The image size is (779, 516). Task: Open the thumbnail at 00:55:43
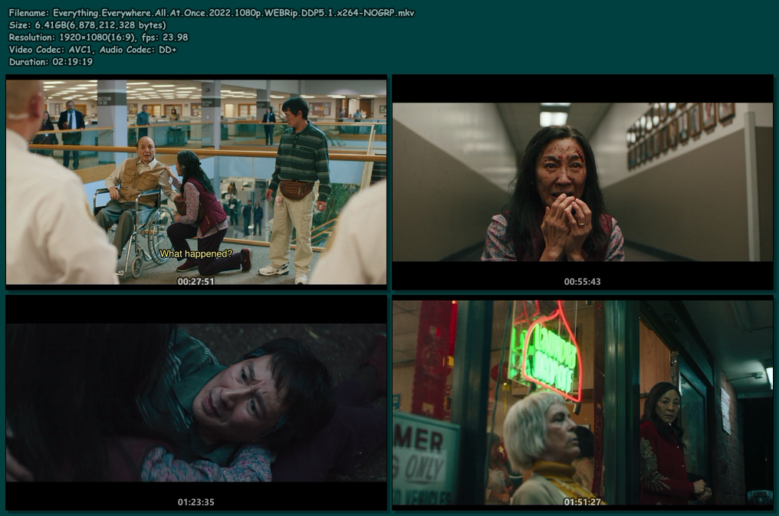(583, 181)
